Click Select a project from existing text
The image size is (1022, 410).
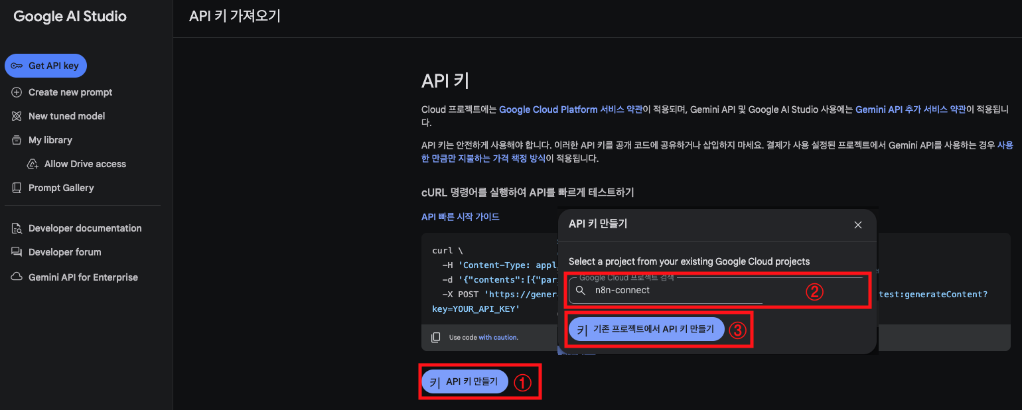point(689,261)
